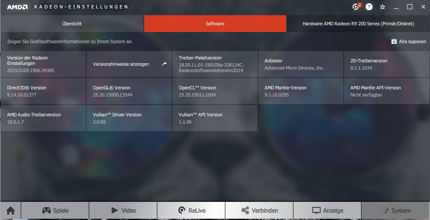Click Mantle value 9.1.10.0295

[277, 95]
